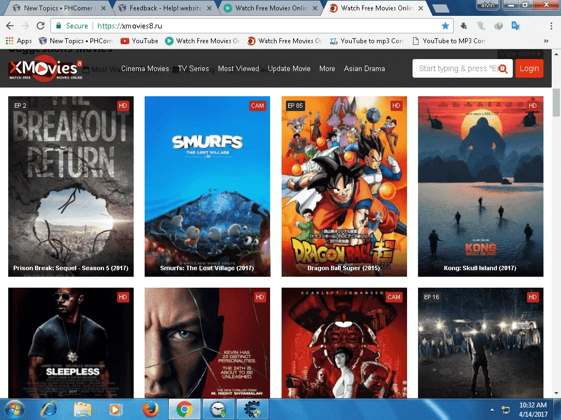This screenshot has height=420, width=561.
Task: Bookmark page using the star icon
Action: [445, 26]
